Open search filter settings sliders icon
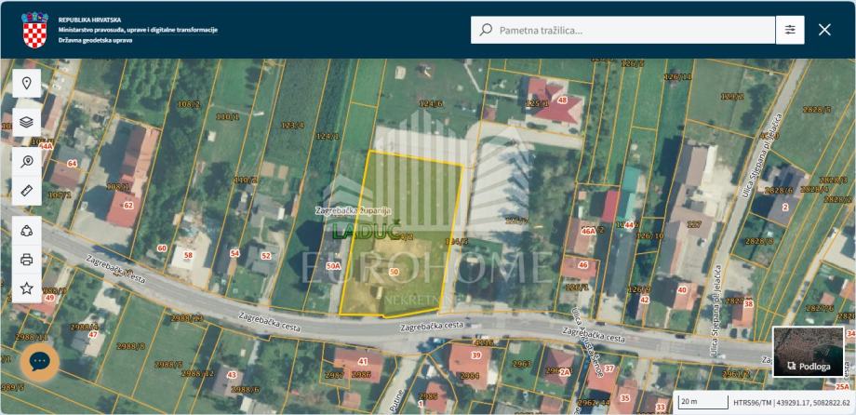 click(790, 30)
